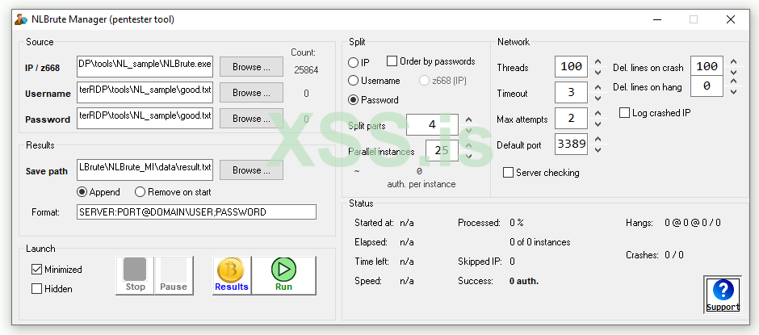Open Support via the question mark icon
The height and width of the screenshot is (335, 759).
click(723, 290)
